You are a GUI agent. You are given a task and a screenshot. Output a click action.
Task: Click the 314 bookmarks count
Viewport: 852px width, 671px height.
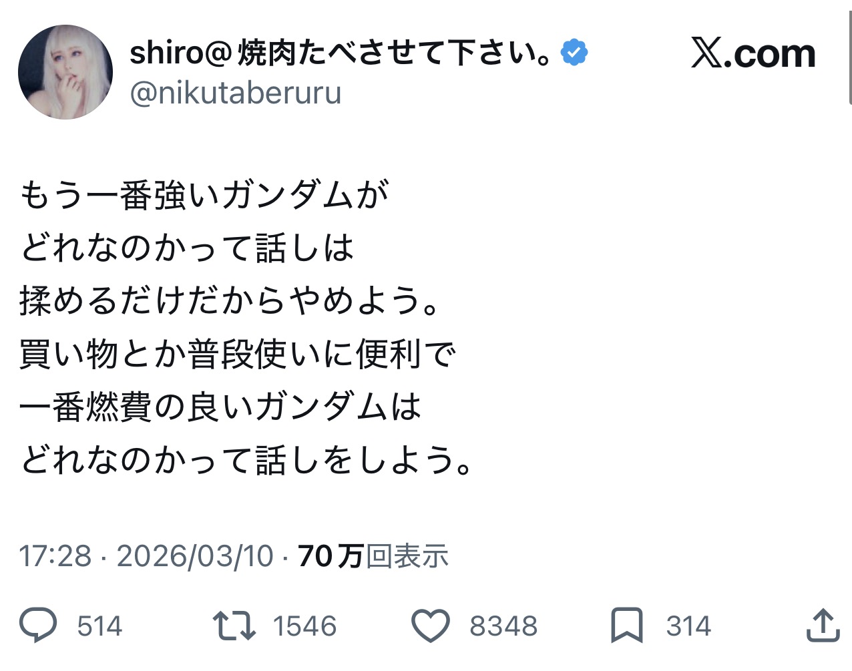coord(688,626)
